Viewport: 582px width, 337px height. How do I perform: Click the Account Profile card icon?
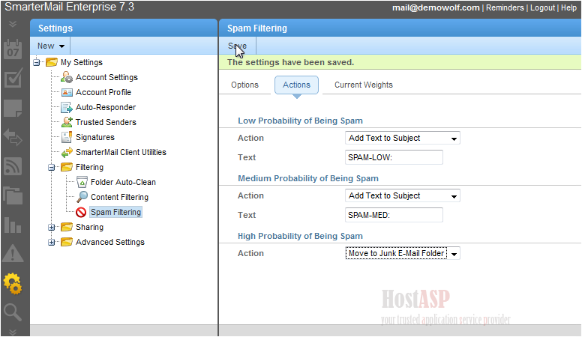coord(67,92)
